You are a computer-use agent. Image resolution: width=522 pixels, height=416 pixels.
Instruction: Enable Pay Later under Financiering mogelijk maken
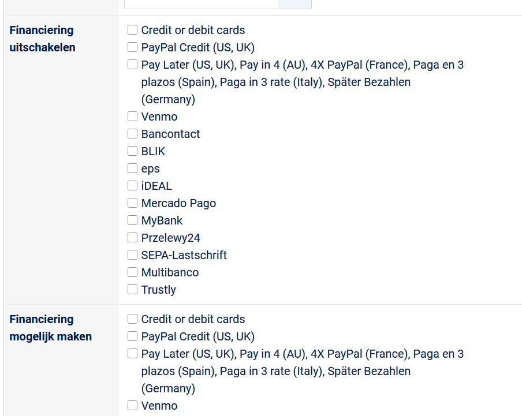[x=133, y=354]
